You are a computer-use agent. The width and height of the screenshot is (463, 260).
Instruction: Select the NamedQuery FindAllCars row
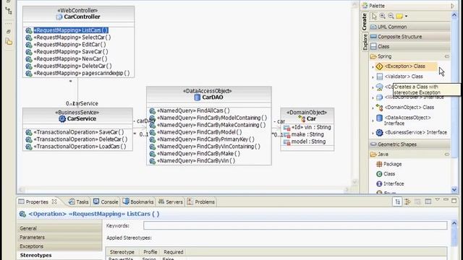coord(190,110)
